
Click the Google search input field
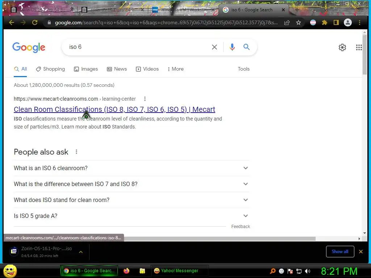pos(137,47)
